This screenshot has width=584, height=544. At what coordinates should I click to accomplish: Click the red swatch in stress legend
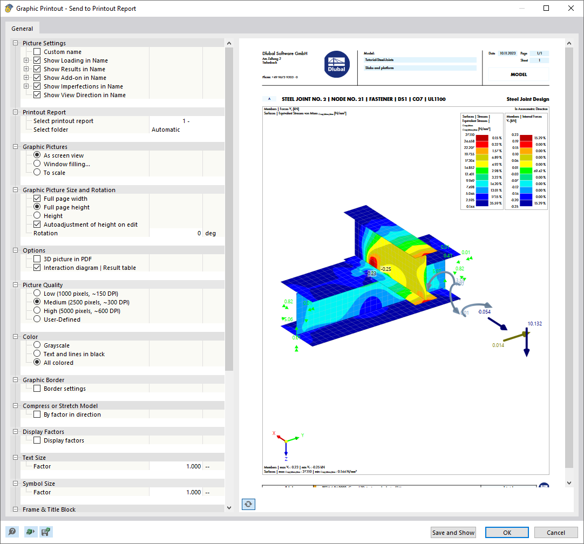(x=482, y=145)
